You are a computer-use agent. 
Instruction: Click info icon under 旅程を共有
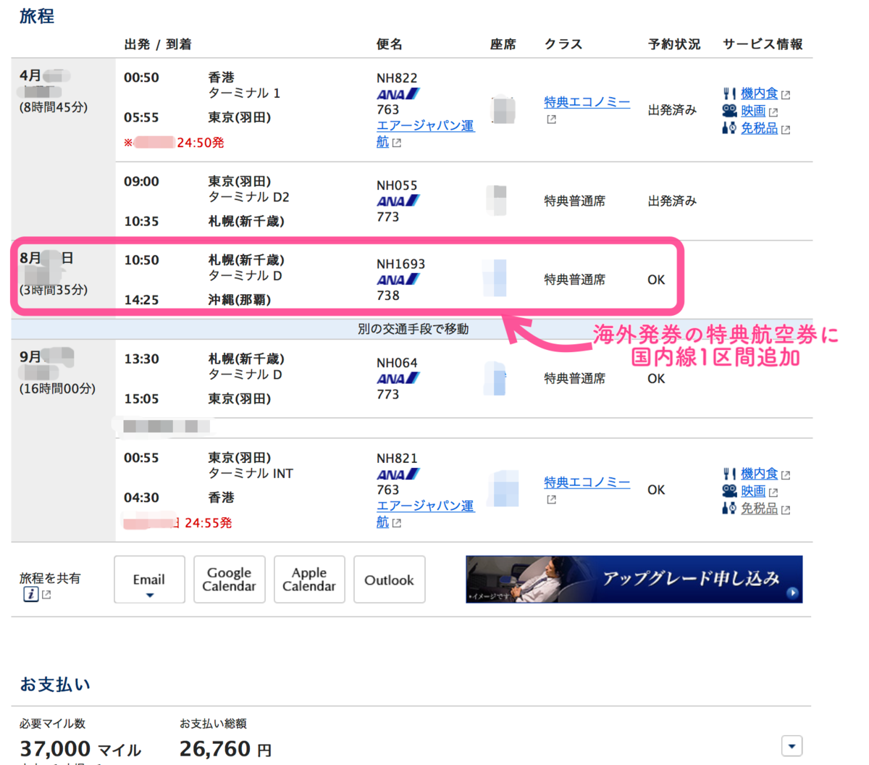pos(30,595)
